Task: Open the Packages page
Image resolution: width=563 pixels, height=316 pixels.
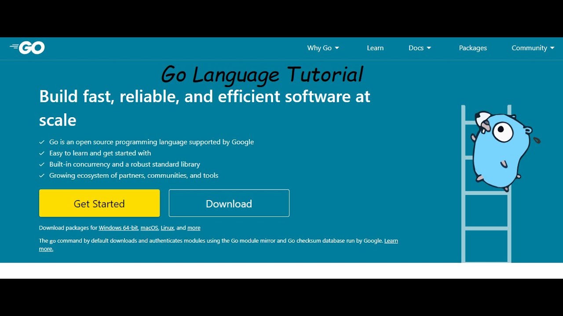Action: point(473,48)
